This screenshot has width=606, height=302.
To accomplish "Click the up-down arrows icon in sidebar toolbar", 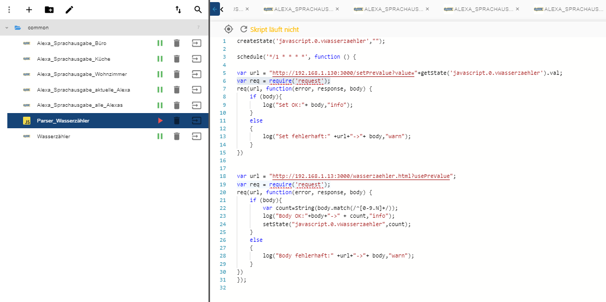I will (178, 9).
